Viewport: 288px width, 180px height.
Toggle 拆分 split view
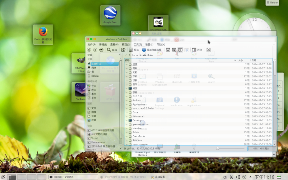point(197,50)
